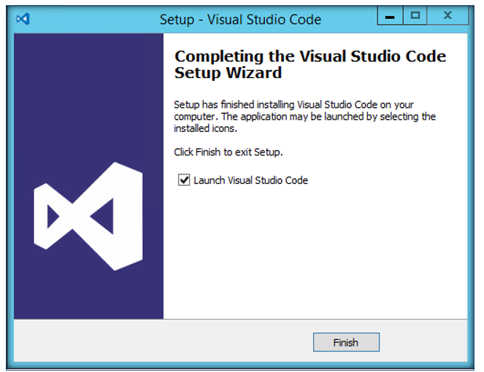Click the "Launch Visual Studio Code" label text
This screenshot has height=372, width=484.
coord(250,180)
